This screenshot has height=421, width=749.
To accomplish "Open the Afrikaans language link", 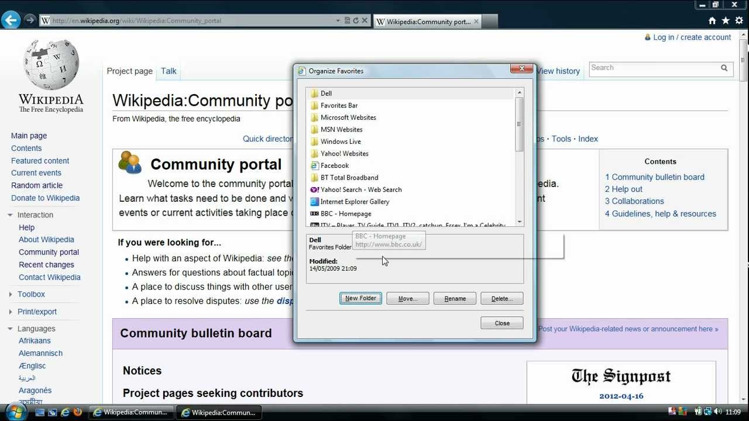I will 35,340.
